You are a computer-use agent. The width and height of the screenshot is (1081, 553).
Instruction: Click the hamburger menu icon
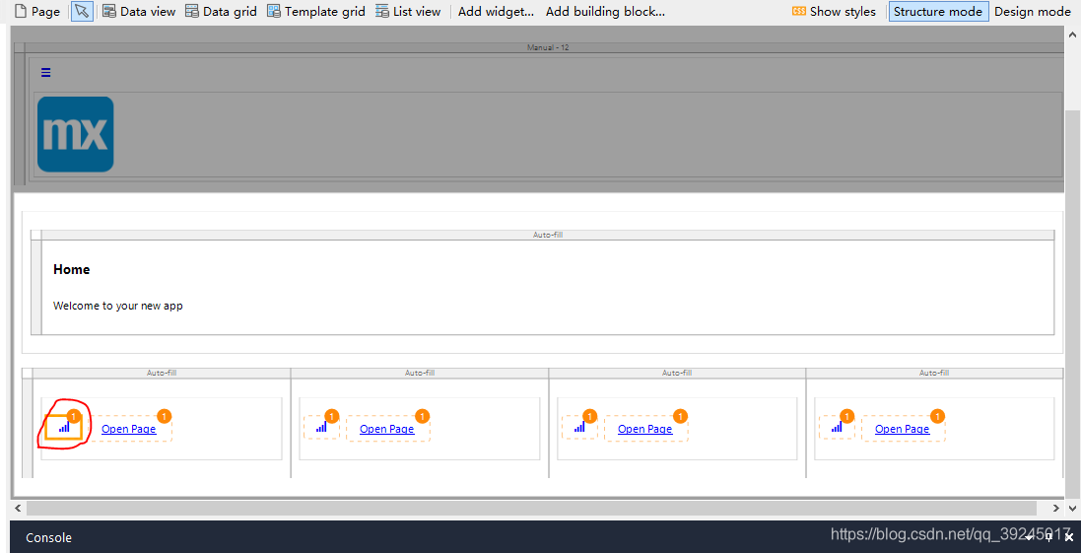46,72
